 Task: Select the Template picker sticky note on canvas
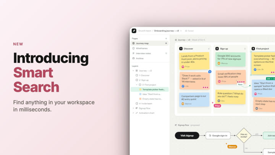tap(263, 63)
